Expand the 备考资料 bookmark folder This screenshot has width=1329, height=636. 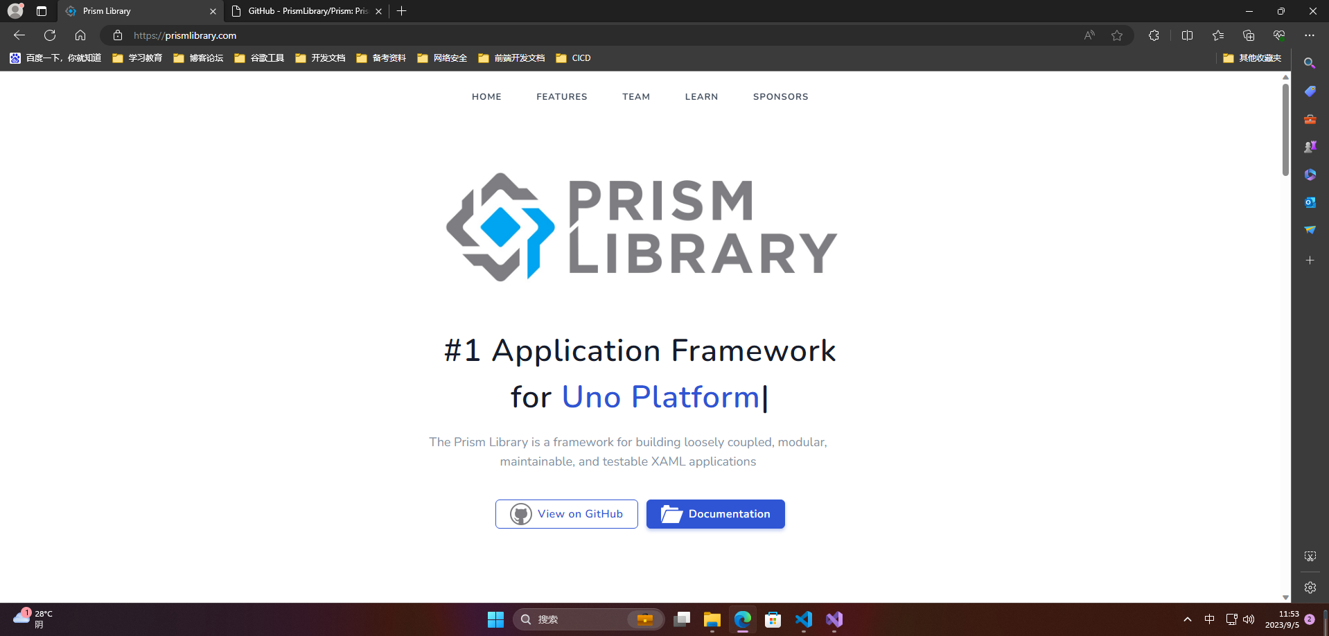pyautogui.click(x=381, y=58)
